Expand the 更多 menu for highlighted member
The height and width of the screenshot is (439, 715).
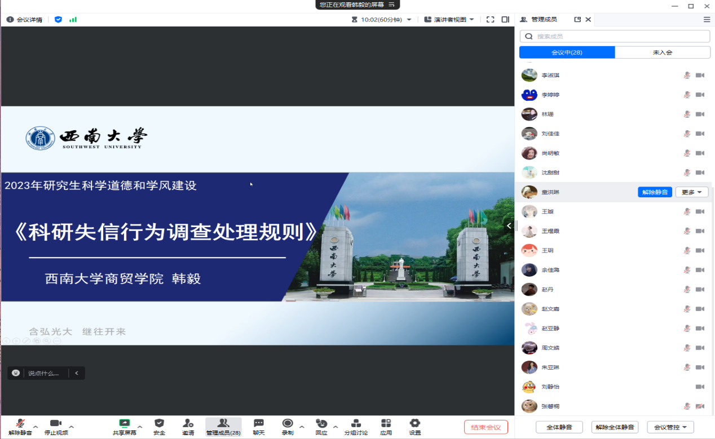point(691,192)
